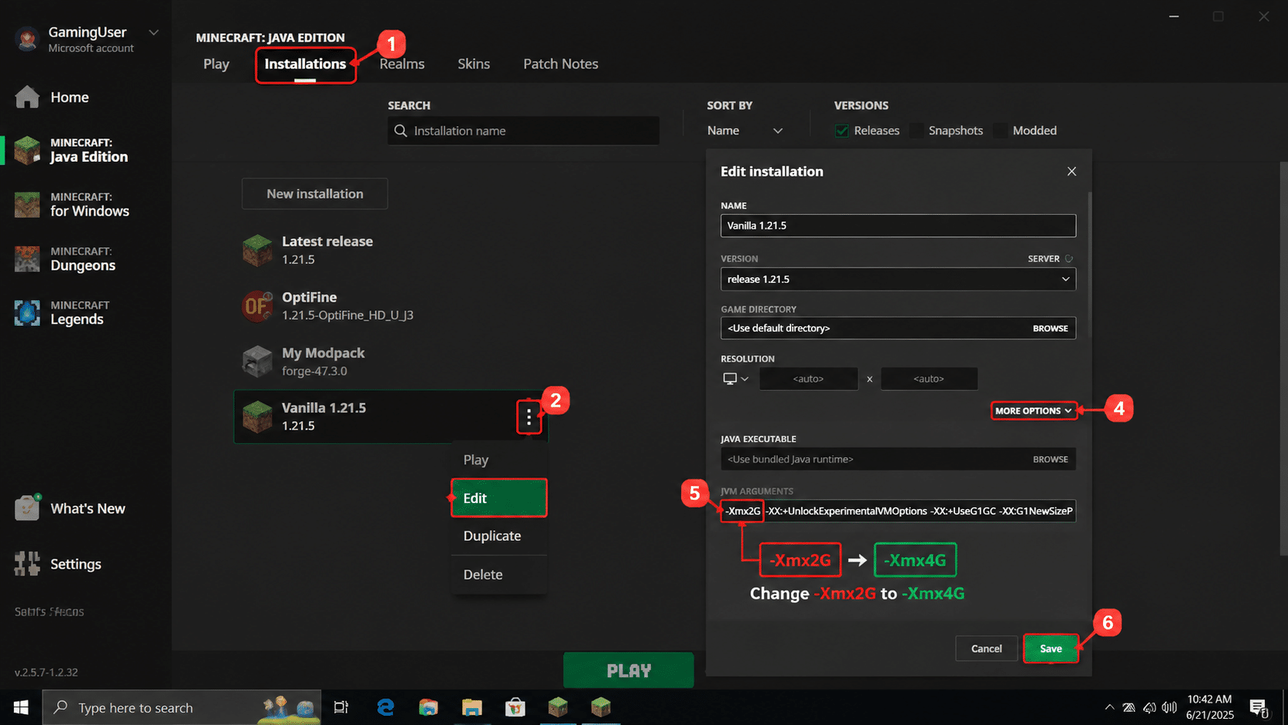Open resolution monitor preset dropdown

coord(736,378)
